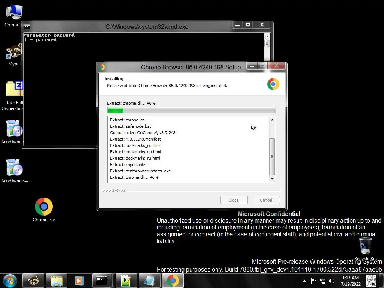
Task: Click the disabled Close button in setup
Action: pyautogui.click(x=234, y=200)
